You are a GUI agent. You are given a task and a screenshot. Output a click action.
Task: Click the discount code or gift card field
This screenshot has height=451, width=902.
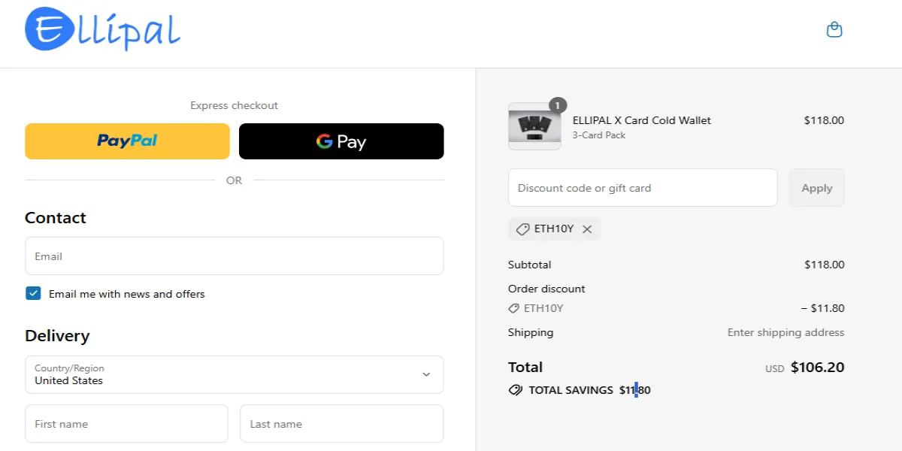pos(643,187)
